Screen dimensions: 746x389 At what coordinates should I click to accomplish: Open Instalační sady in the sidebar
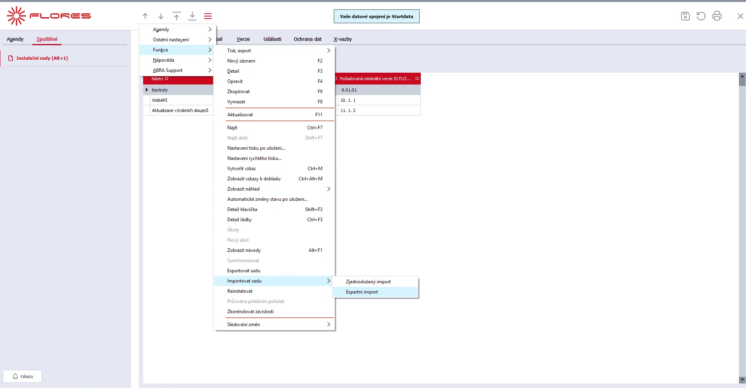[42, 58]
